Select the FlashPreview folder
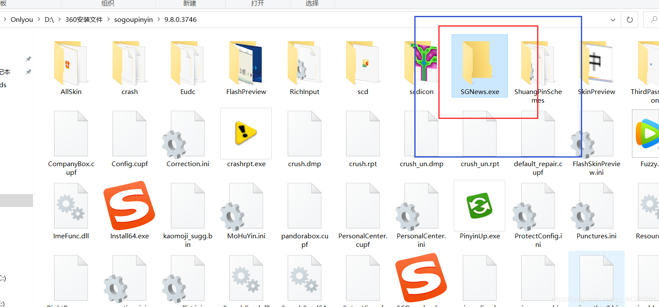The height and width of the screenshot is (307, 659). (x=246, y=68)
